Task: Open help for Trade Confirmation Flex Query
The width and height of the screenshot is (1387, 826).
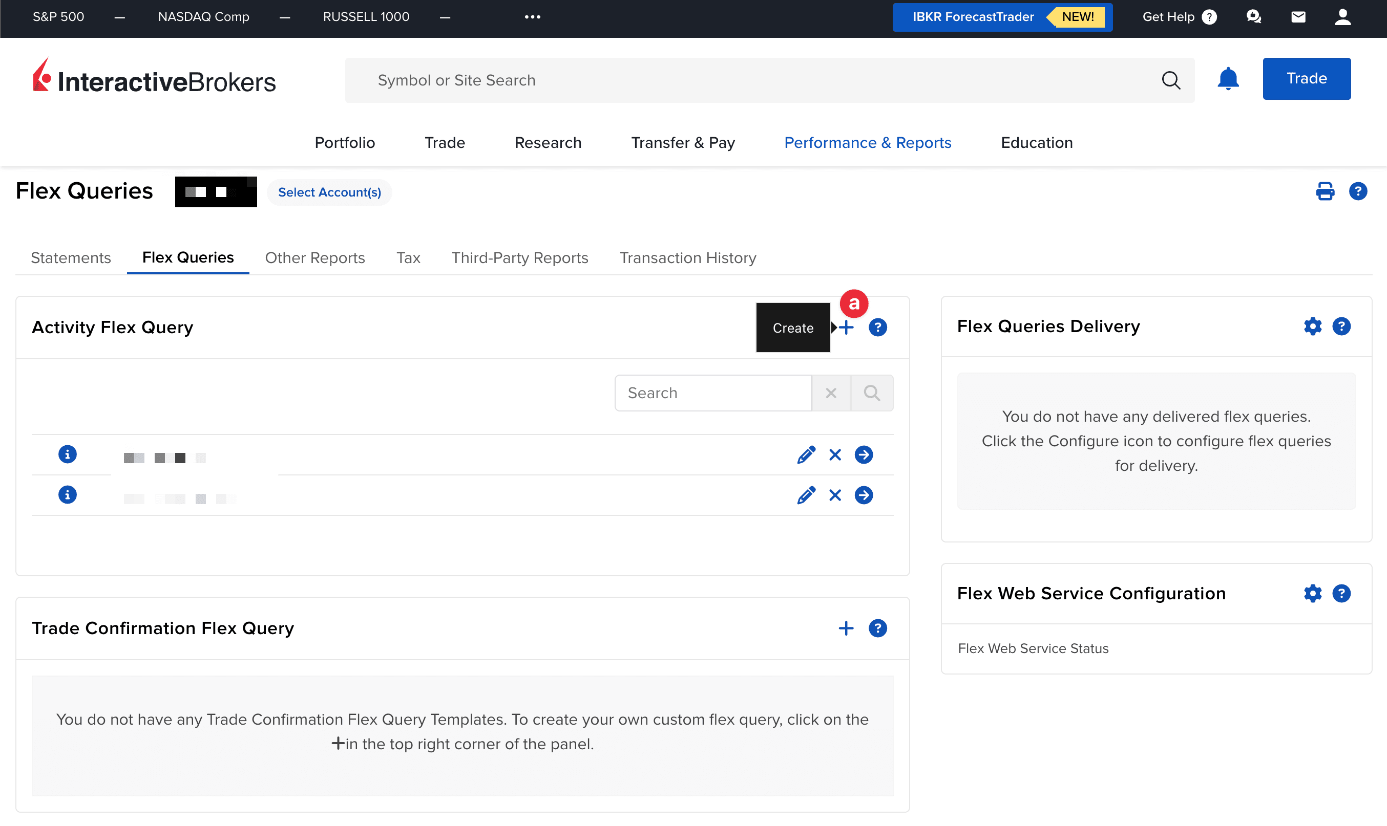Action: coord(878,628)
